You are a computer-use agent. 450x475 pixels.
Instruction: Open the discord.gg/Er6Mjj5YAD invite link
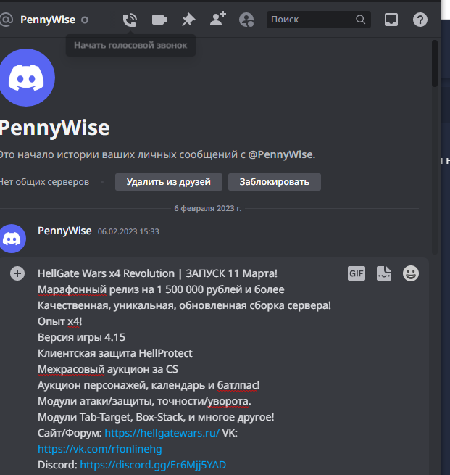coord(153,465)
